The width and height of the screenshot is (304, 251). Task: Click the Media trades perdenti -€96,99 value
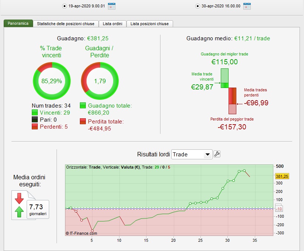(x=256, y=103)
